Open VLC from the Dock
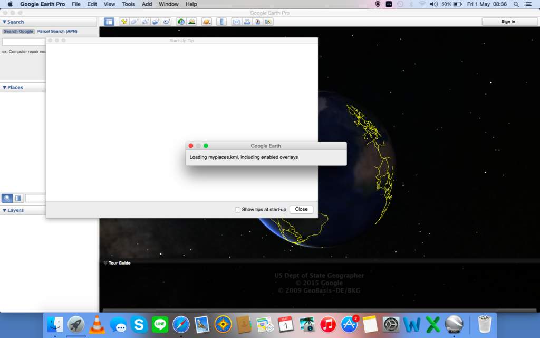 tap(97, 325)
